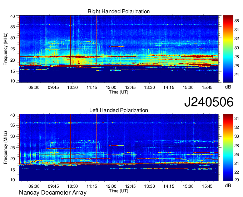Click "Time (UT)" label under Left Handed plot
Screen dimensions: 243x197
click(x=119, y=191)
